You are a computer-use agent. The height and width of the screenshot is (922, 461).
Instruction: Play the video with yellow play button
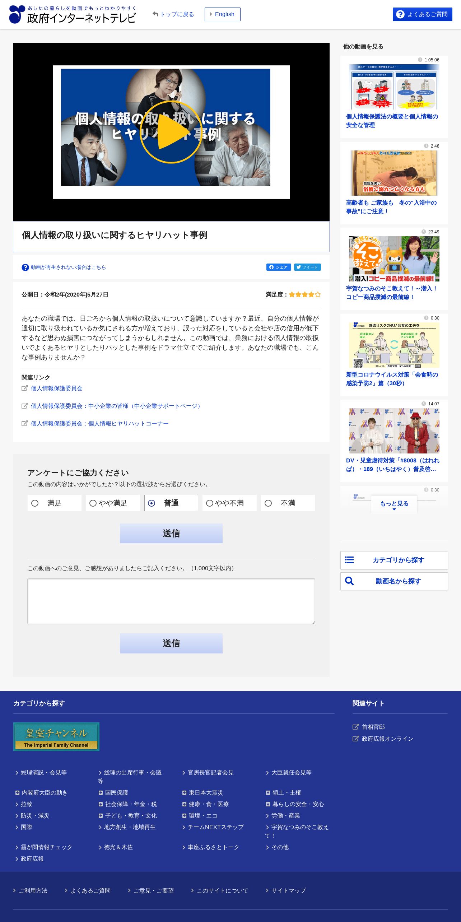171,132
